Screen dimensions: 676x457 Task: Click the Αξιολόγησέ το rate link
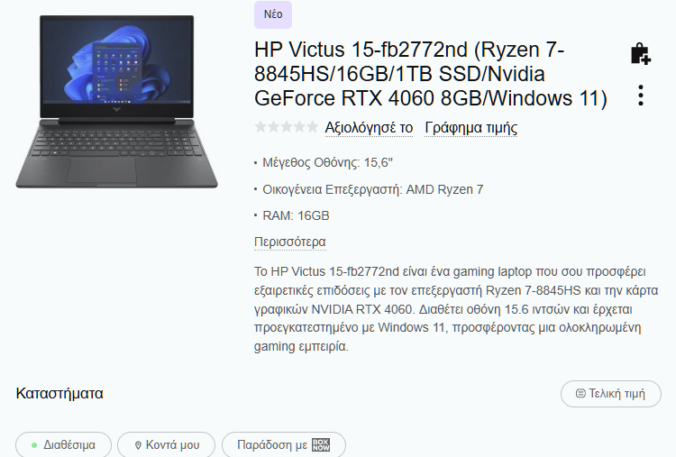(x=369, y=128)
